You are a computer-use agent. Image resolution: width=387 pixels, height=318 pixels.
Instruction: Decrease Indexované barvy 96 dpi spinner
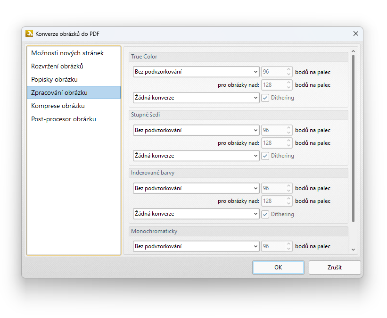289,191
